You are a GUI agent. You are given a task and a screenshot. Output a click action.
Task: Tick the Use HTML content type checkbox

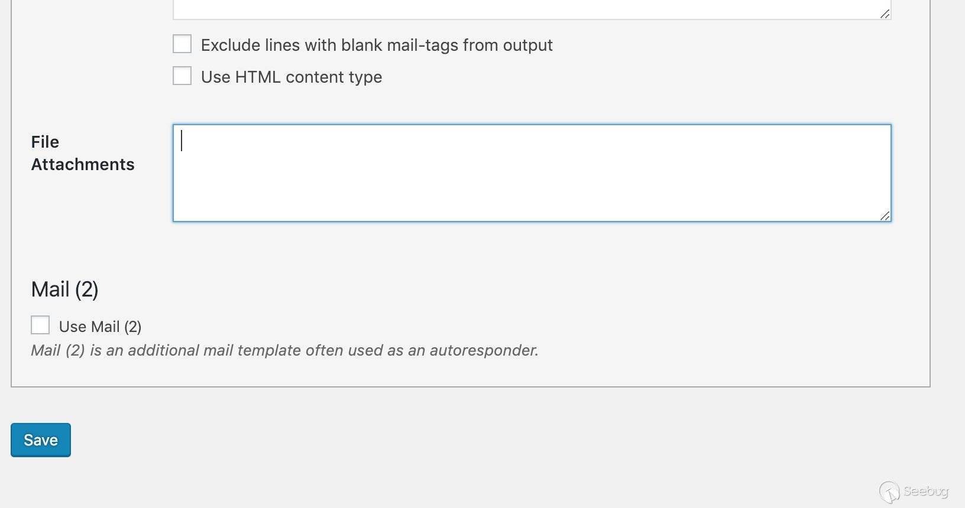click(182, 76)
